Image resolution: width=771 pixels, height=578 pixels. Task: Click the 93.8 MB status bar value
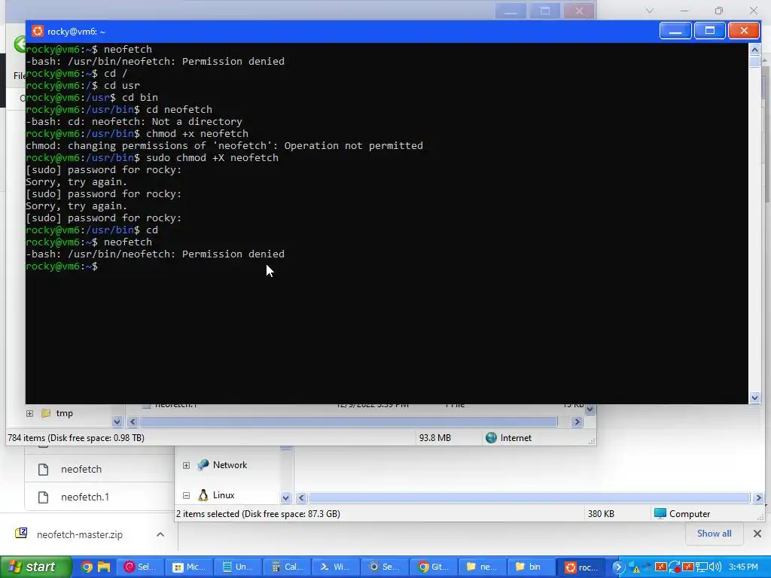434,437
